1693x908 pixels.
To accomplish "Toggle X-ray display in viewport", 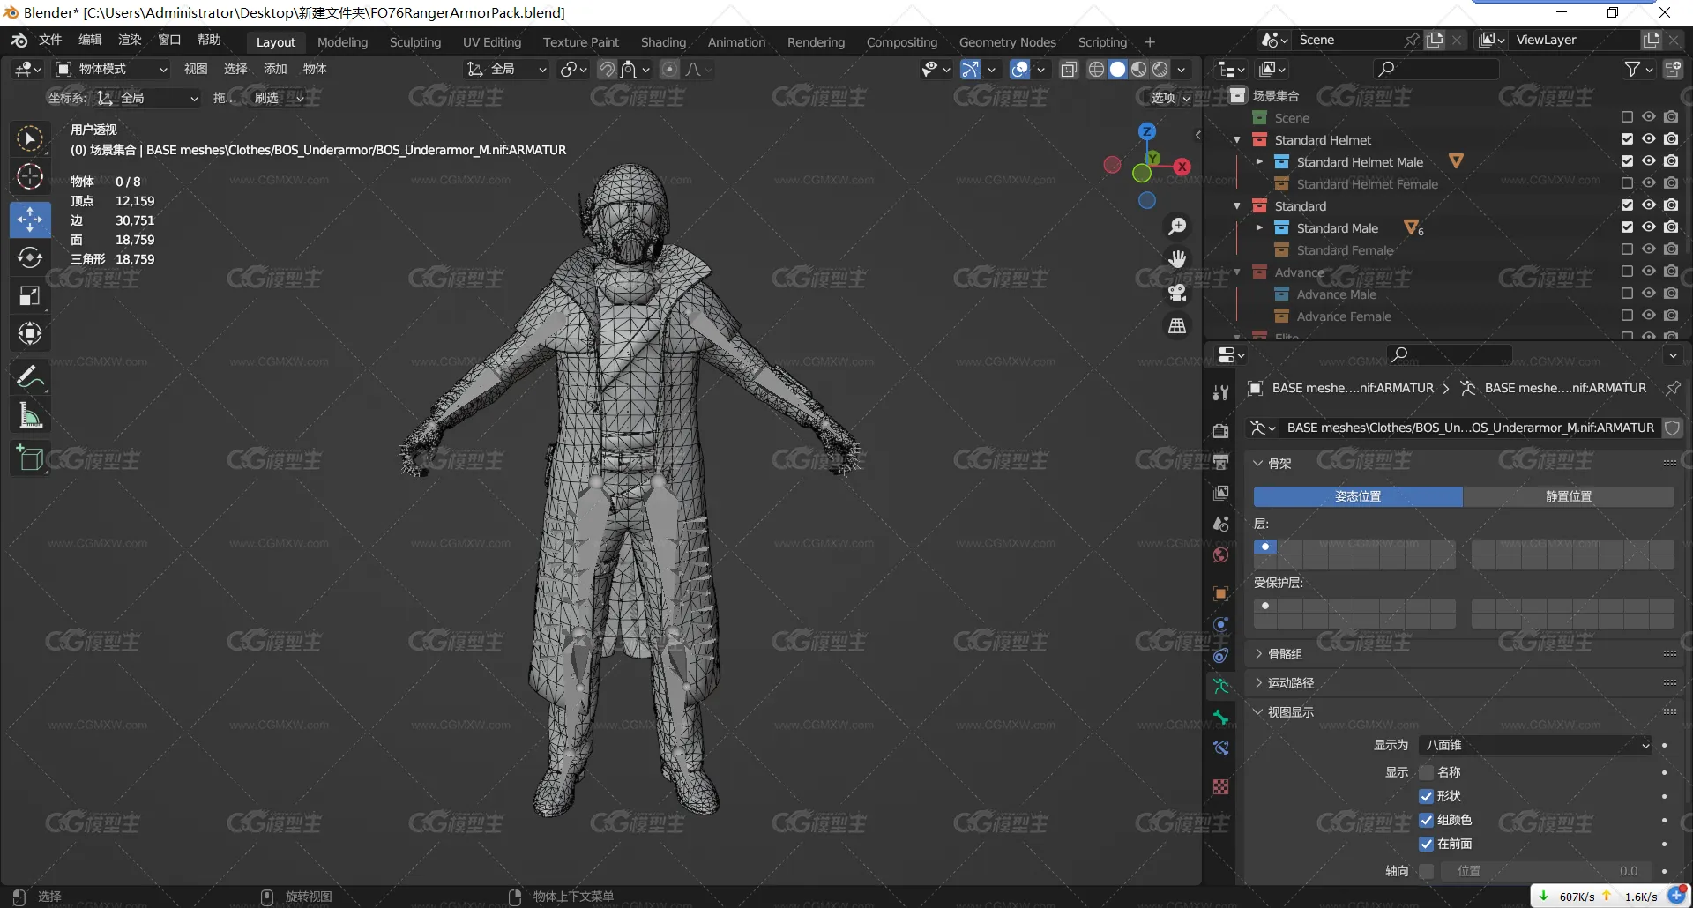I will (1069, 69).
